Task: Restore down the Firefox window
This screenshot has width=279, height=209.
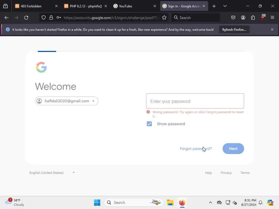Action: click(260, 6)
